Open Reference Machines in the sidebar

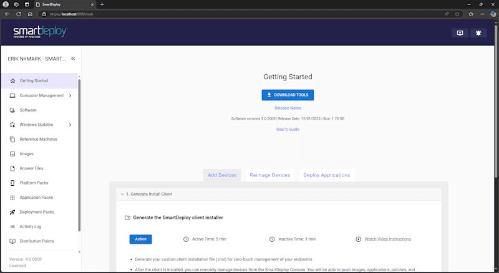39,140
